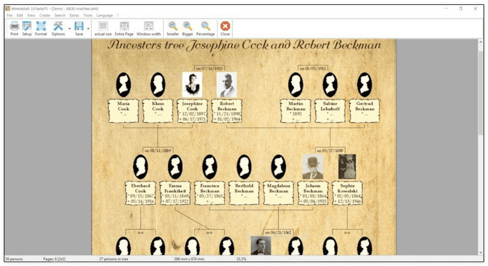
Task: Click Sophie Kowalski's portrait photo
Action: (x=347, y=167)
